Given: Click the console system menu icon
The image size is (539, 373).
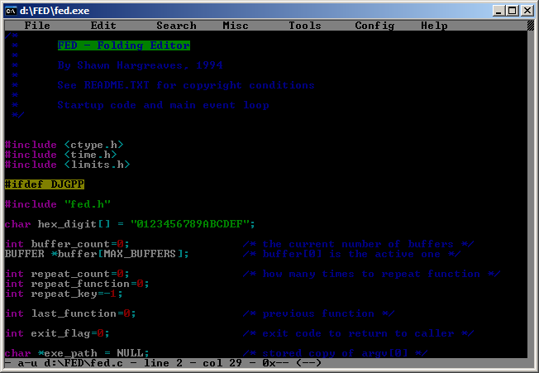Looking at the screenshot, I should click(x=12, y=10).
